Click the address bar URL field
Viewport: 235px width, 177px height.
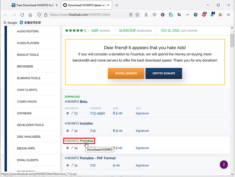89,15
